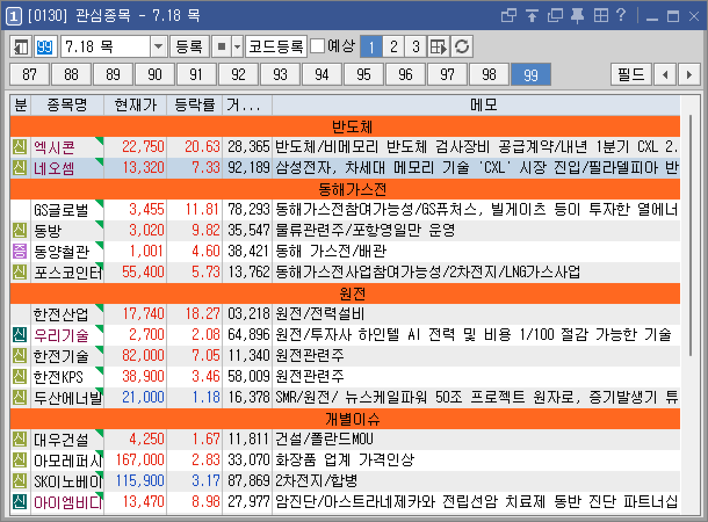This screenshot has width=708, height=522.
Task: Click memo text 건설/폴란드MOU
Action: pyautogui.click(x=324, y=439)
